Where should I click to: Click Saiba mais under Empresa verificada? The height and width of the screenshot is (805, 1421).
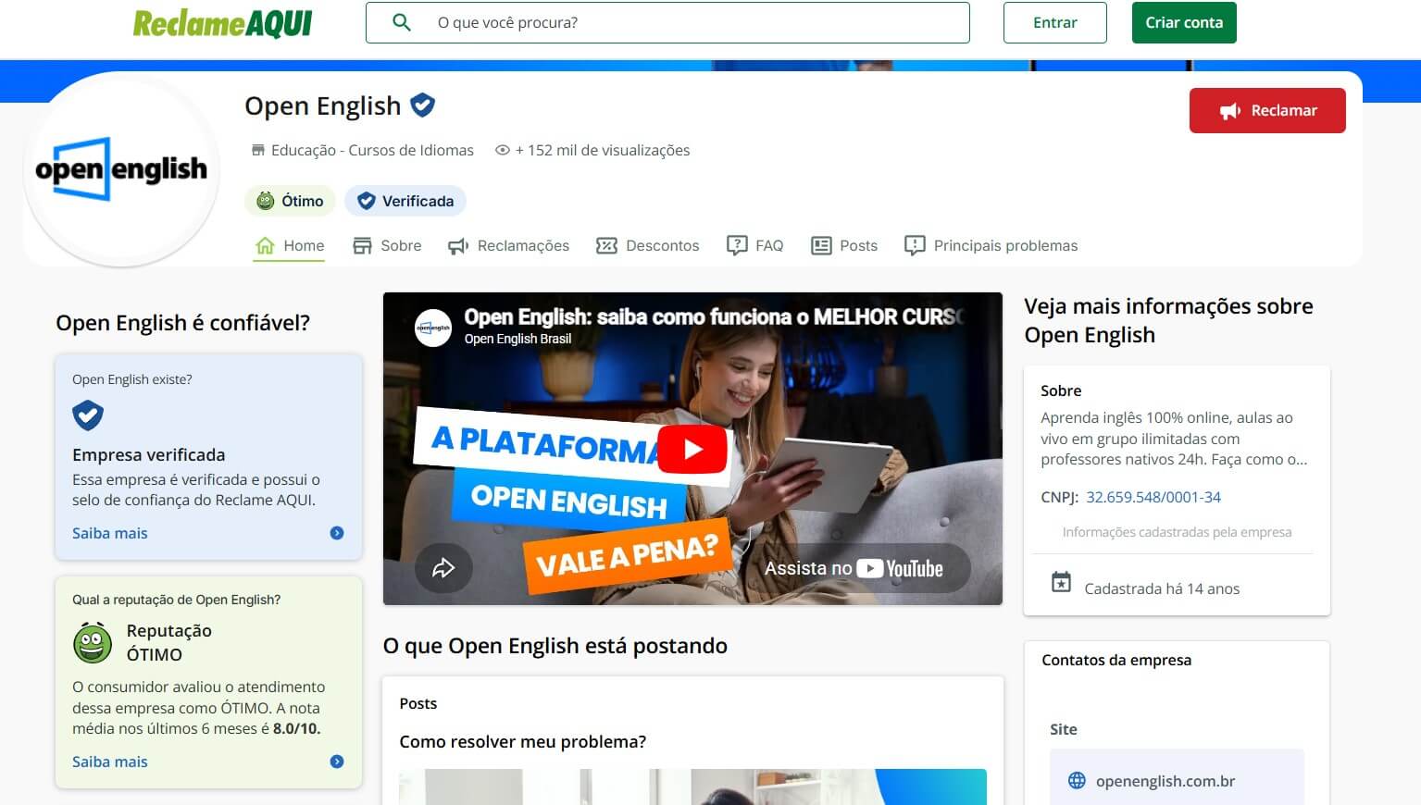pos(110,533)
